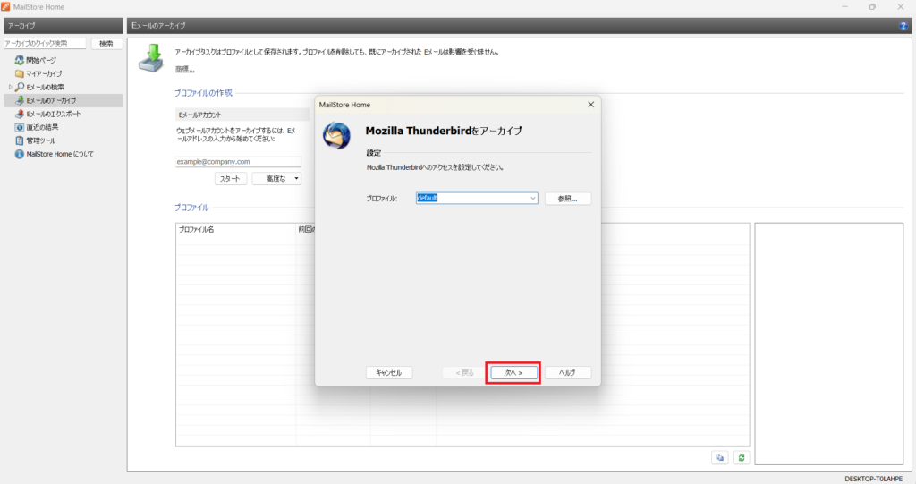Click the DESKTOP-T0LAHPE status bar text
Viewport: 916px width, 484px height.
click(873, 479)
